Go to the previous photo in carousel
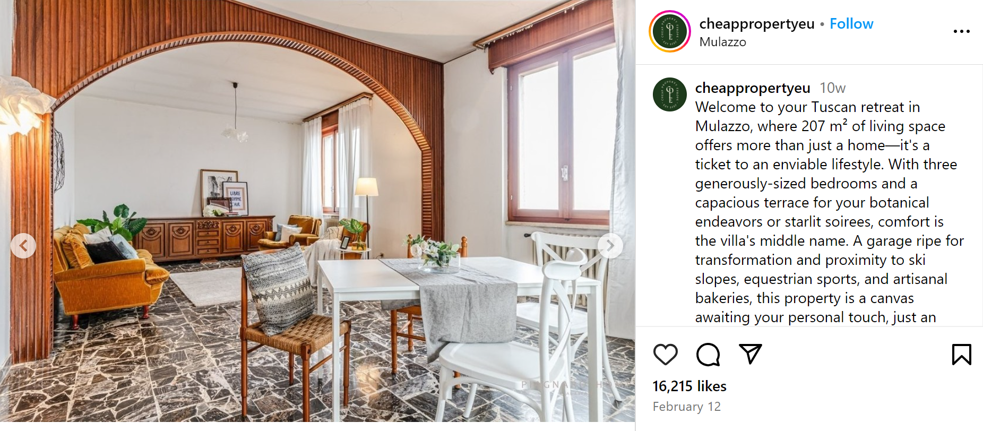 23,246
